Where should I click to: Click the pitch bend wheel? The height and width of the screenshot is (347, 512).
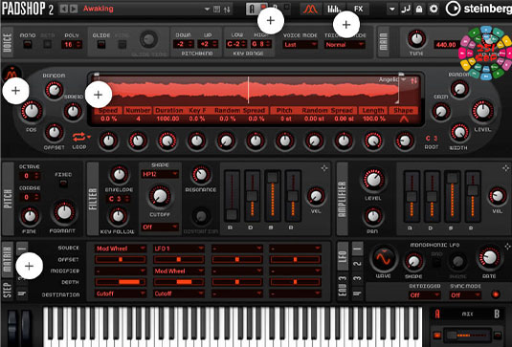pyautogui.click(x=12, y=328)
